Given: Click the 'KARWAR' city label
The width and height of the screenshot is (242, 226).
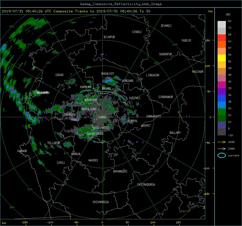Looking at the screenshot, I should coord(22,151).
